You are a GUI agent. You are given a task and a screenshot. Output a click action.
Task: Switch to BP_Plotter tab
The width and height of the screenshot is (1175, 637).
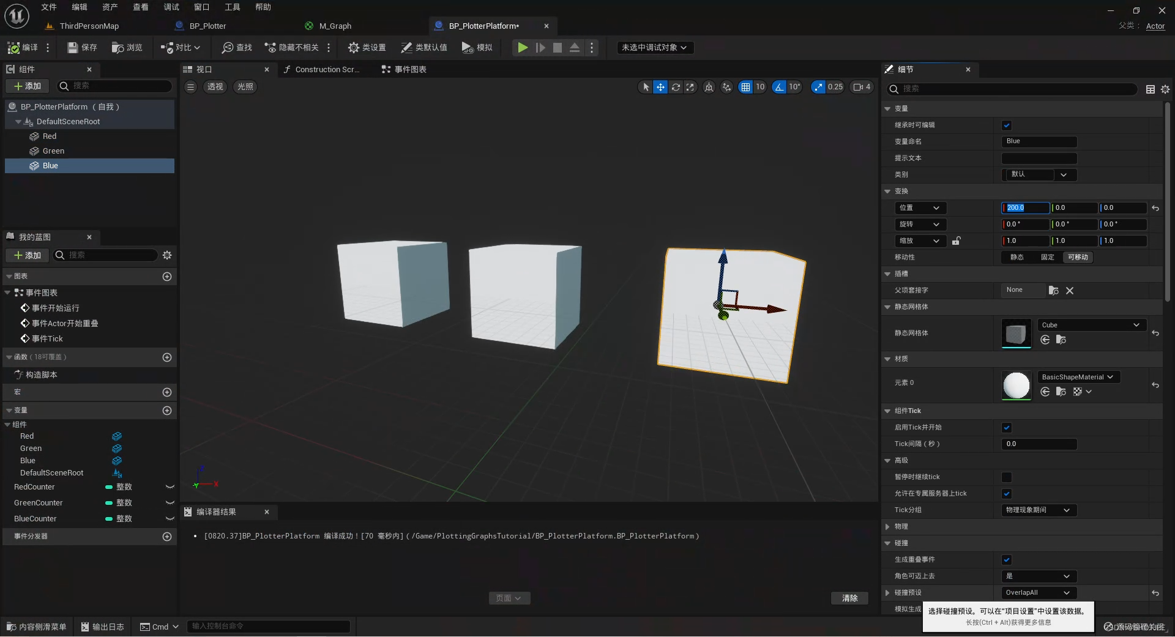point(208,26)
